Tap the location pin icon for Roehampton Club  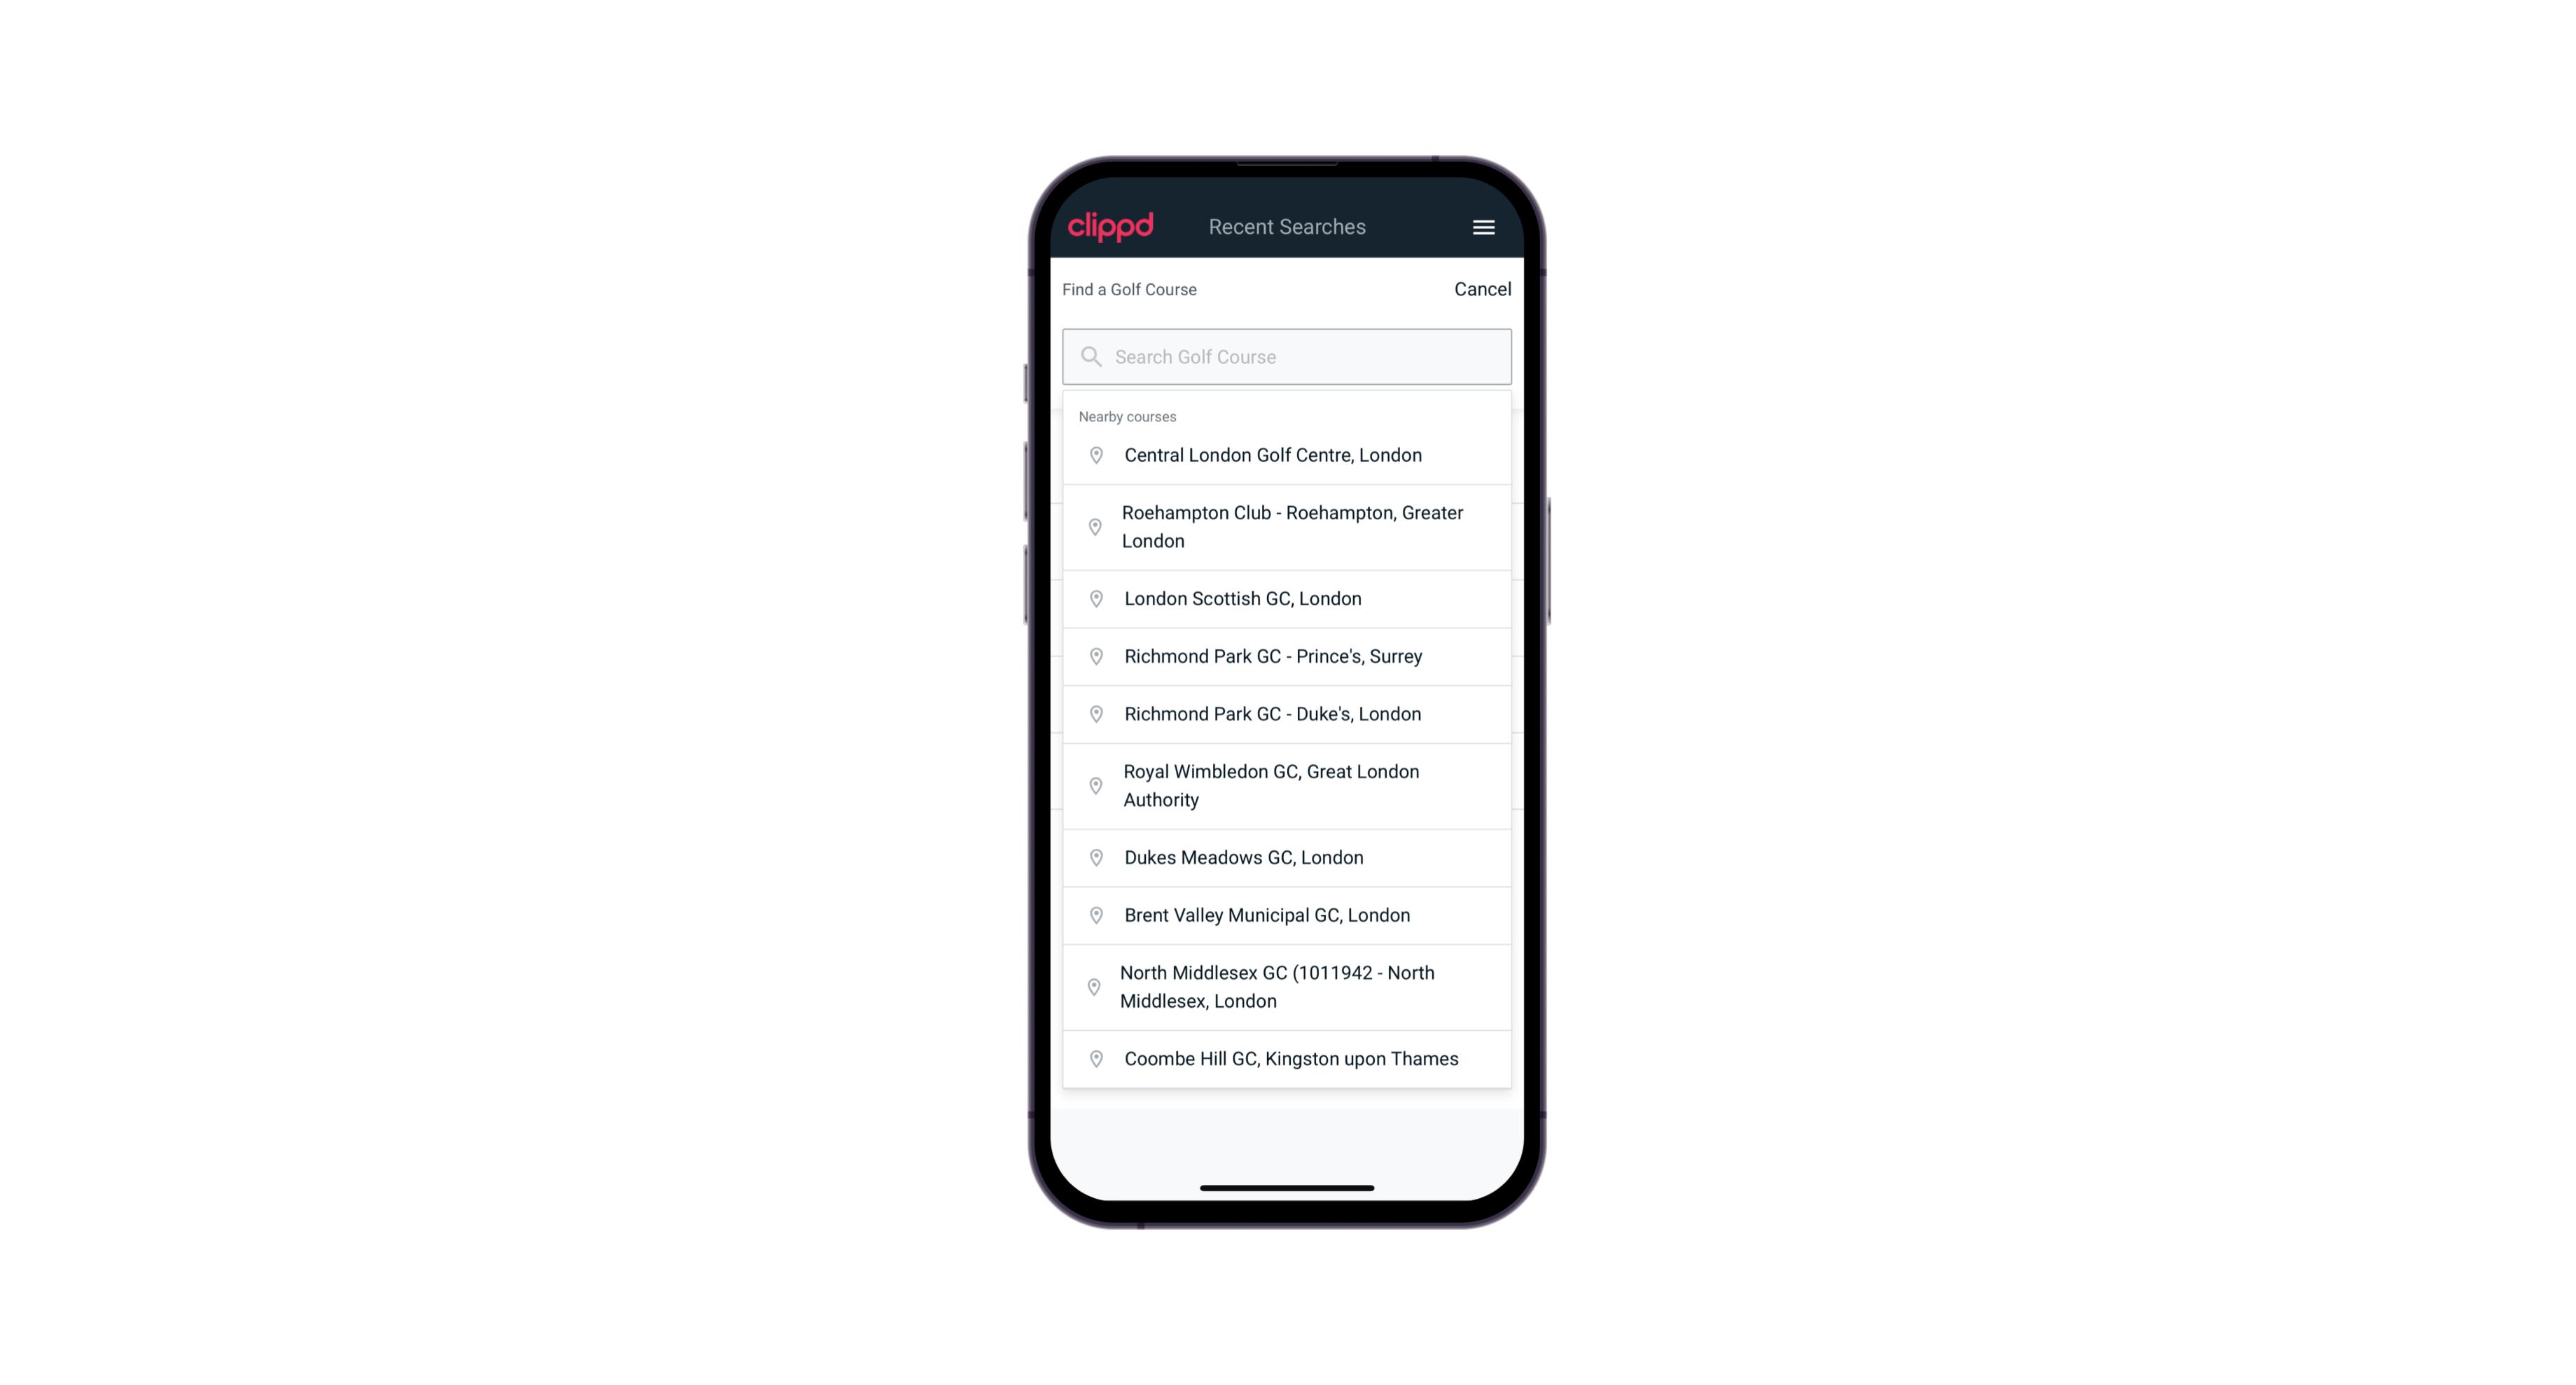[x=1093, y=527]
